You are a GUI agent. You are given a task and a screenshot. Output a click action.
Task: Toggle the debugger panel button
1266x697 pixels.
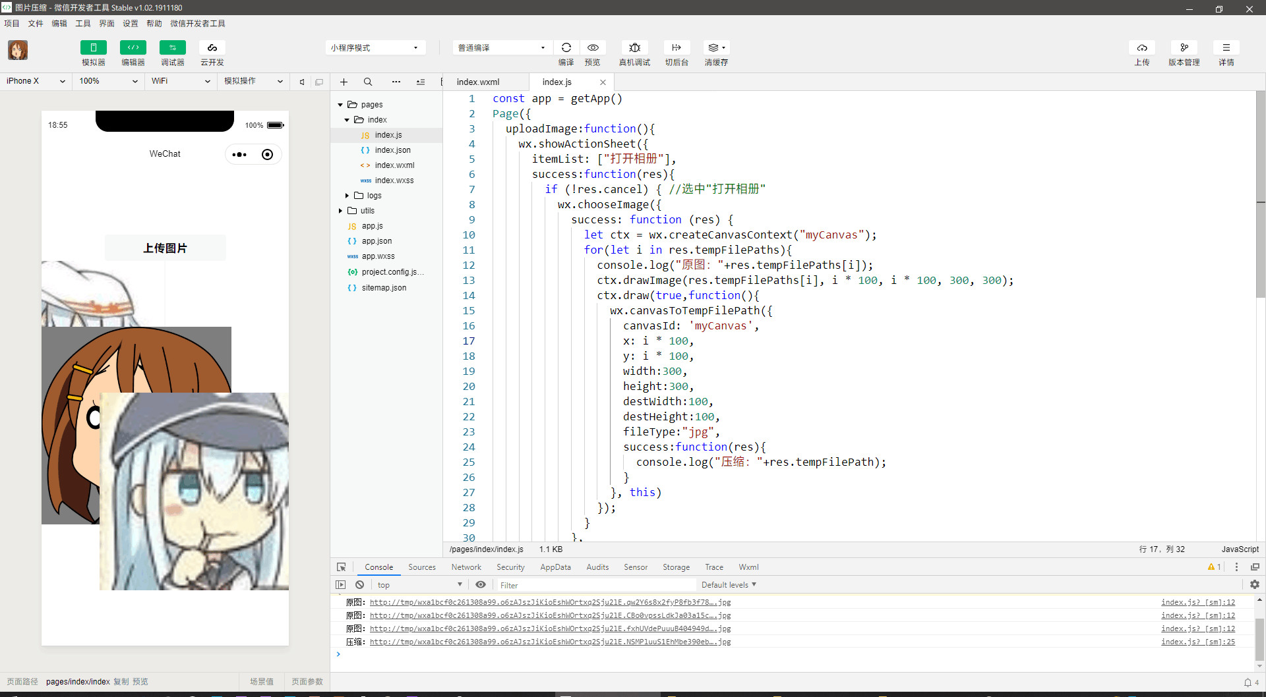click(173, 47)
